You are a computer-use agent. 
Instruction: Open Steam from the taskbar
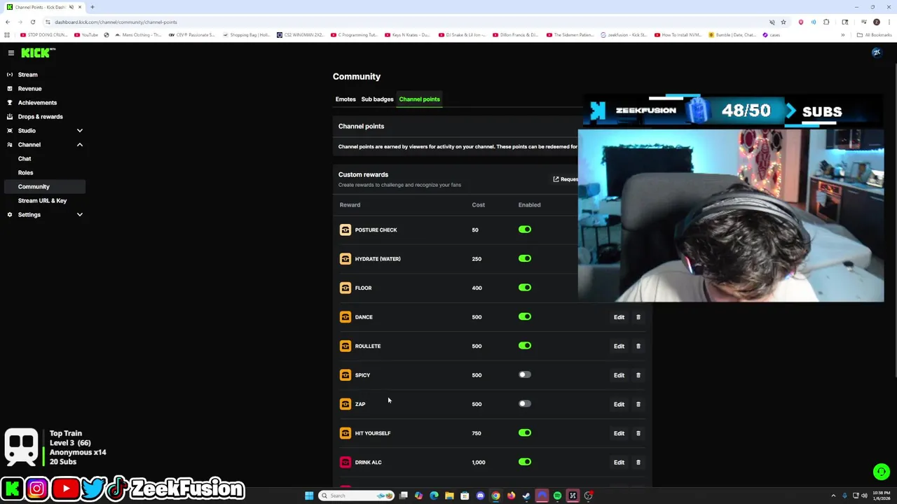(x=526, y=496)
